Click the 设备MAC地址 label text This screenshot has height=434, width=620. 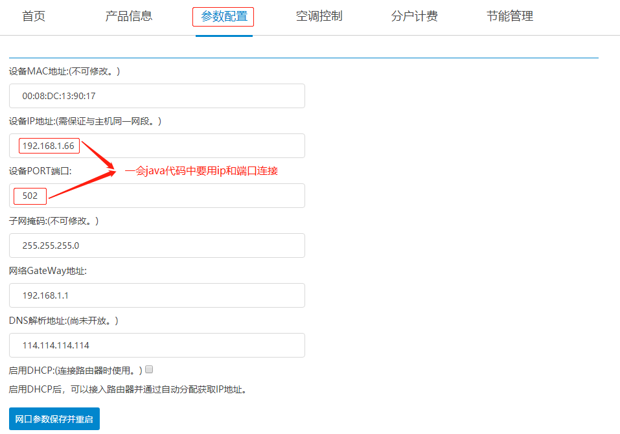point(64,71)
